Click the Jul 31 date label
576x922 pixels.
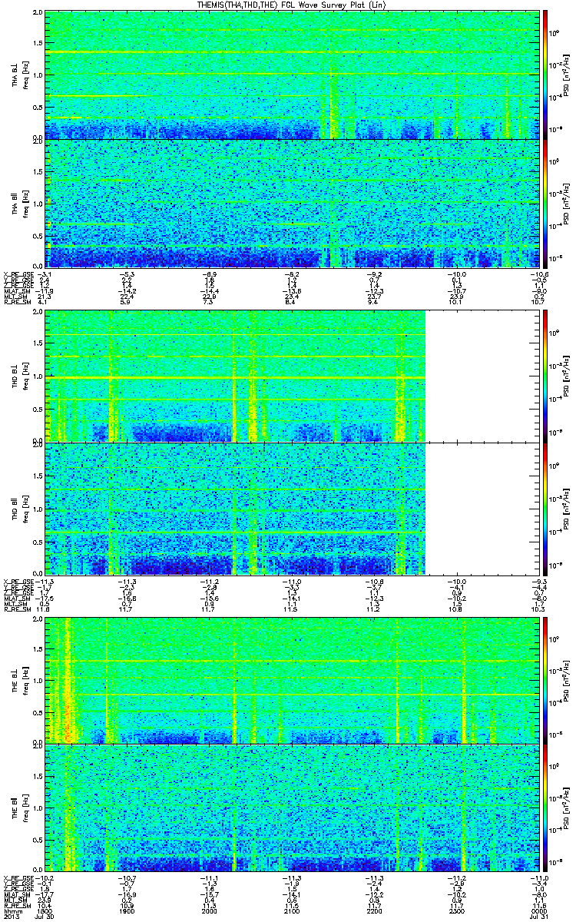tap(538, 917)
